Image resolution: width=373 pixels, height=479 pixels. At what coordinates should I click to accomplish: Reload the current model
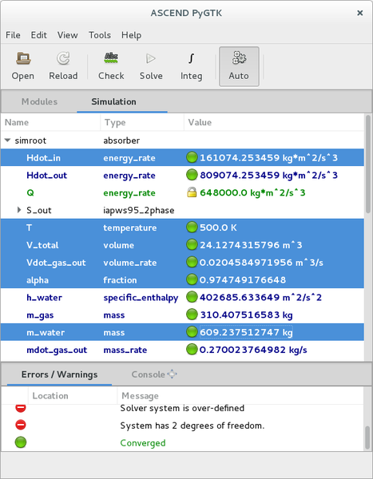pyautogui.click(x=63, y=66)
